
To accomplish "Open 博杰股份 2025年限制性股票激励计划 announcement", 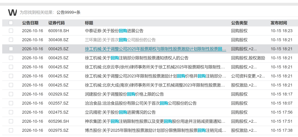I will 155,130.
